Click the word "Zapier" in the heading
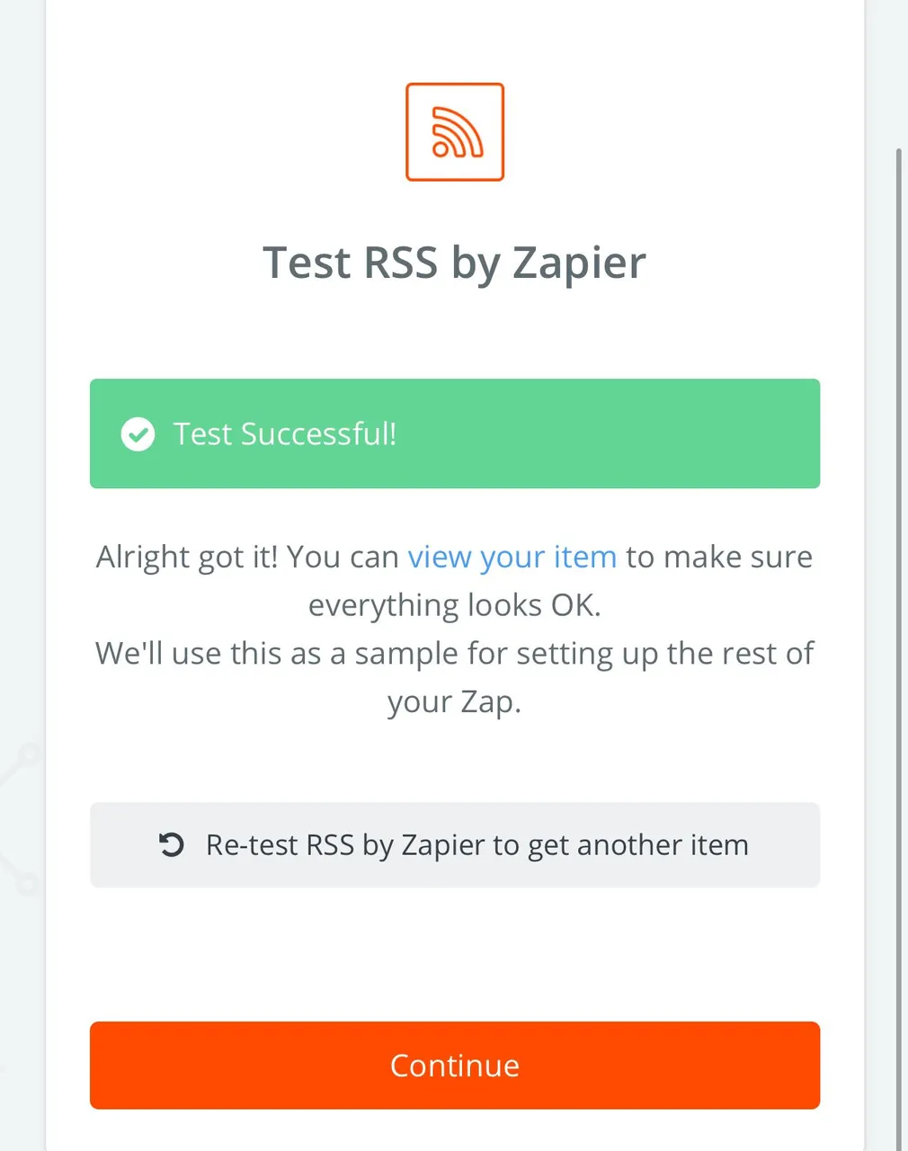 click(x=580, y=263)
